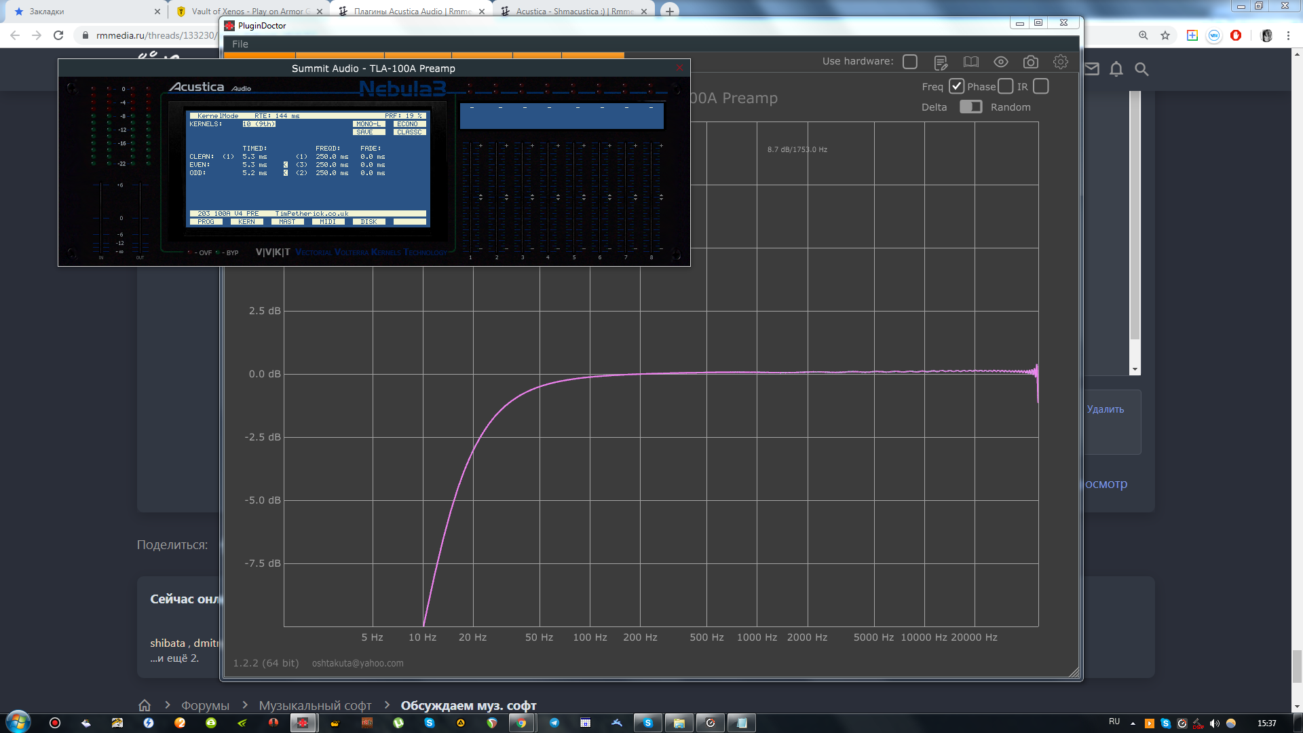
Task: Click the volume speaker tray icon
Action: coord(1214,723)
